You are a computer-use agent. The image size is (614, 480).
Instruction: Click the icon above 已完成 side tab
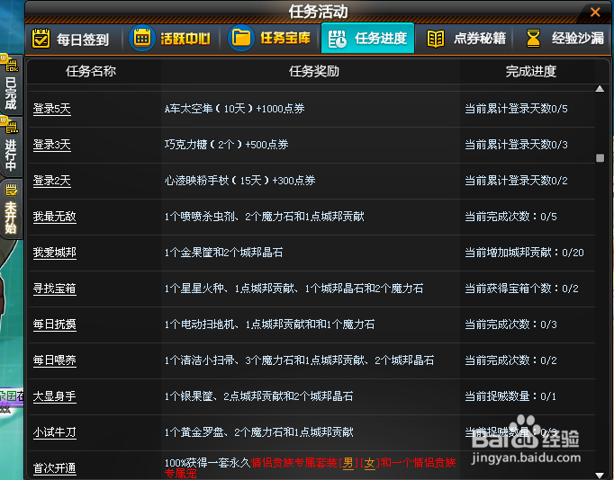coord(10,65)
